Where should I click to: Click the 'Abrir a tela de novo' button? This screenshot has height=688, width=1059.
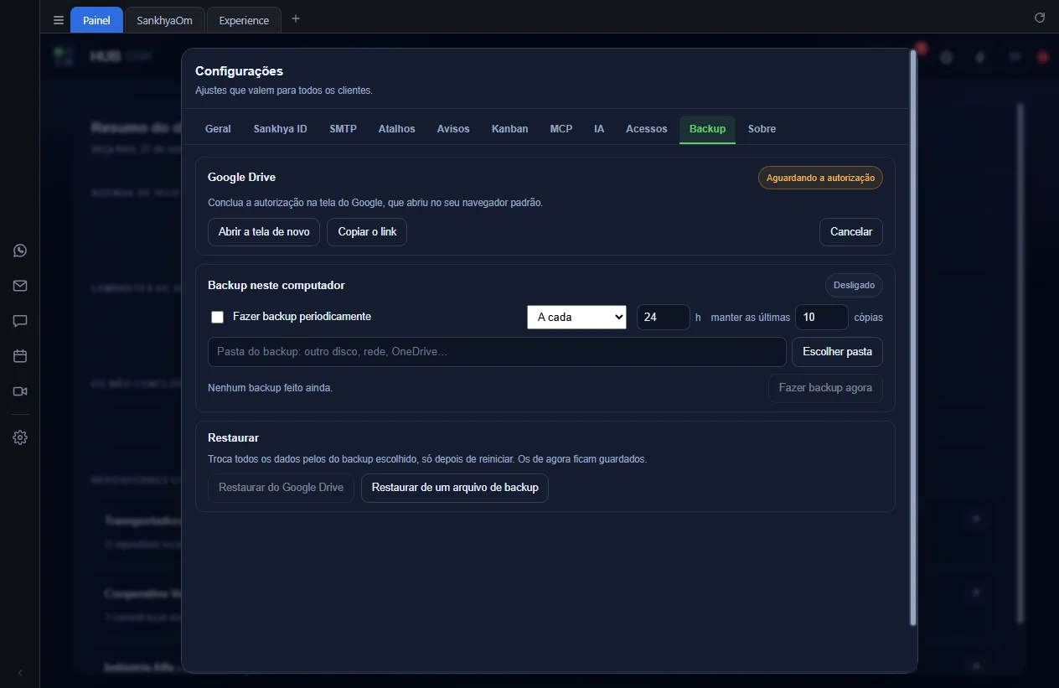[x=264, y=232]
